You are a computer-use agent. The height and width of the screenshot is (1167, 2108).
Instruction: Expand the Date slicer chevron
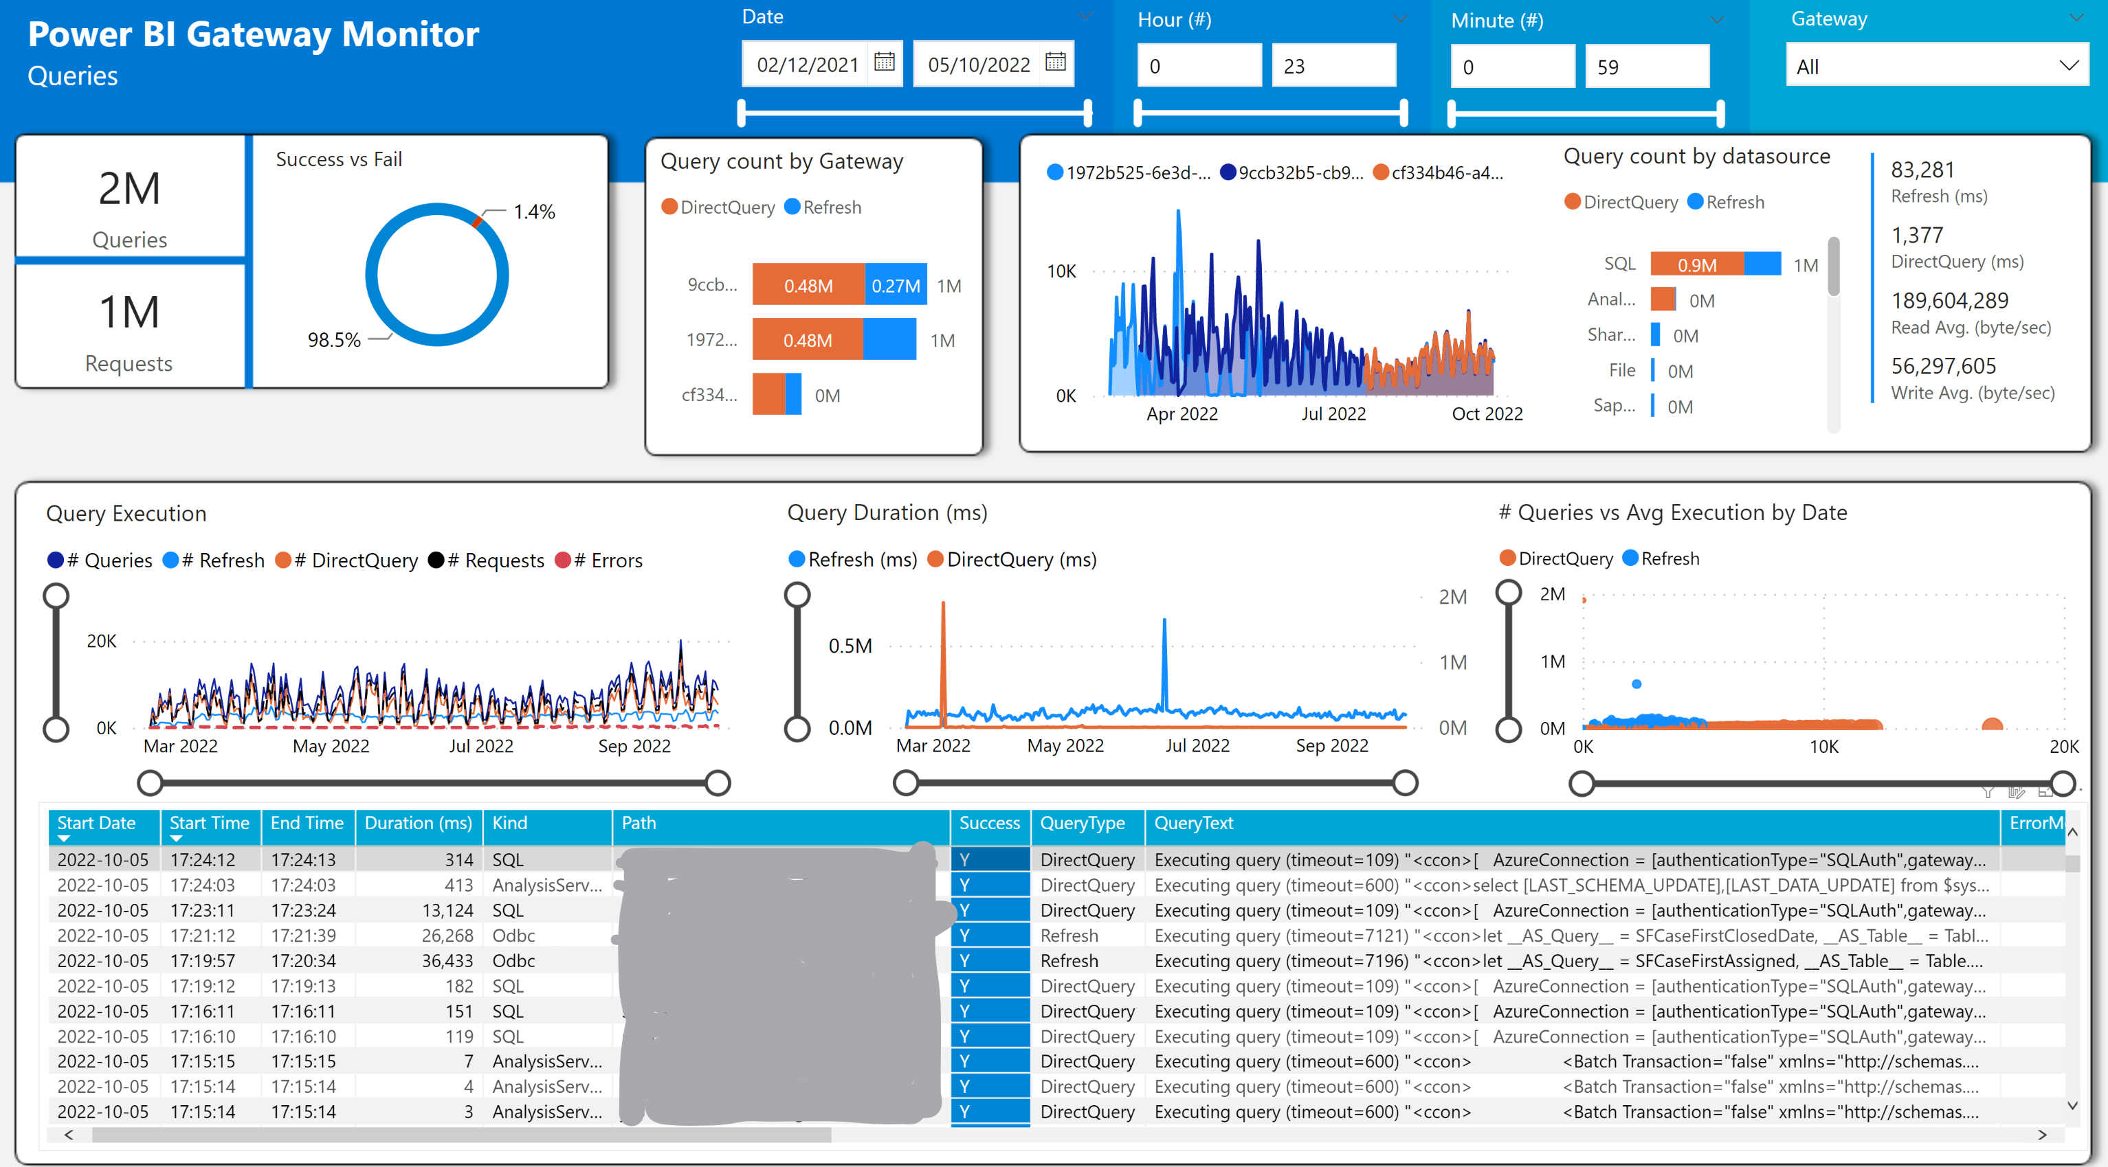point(1085,16)
